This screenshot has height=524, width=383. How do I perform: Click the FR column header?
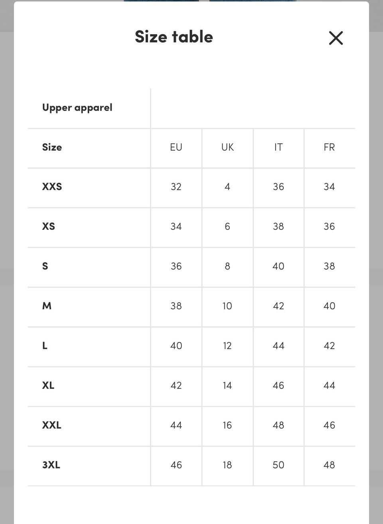click(329, 147)
